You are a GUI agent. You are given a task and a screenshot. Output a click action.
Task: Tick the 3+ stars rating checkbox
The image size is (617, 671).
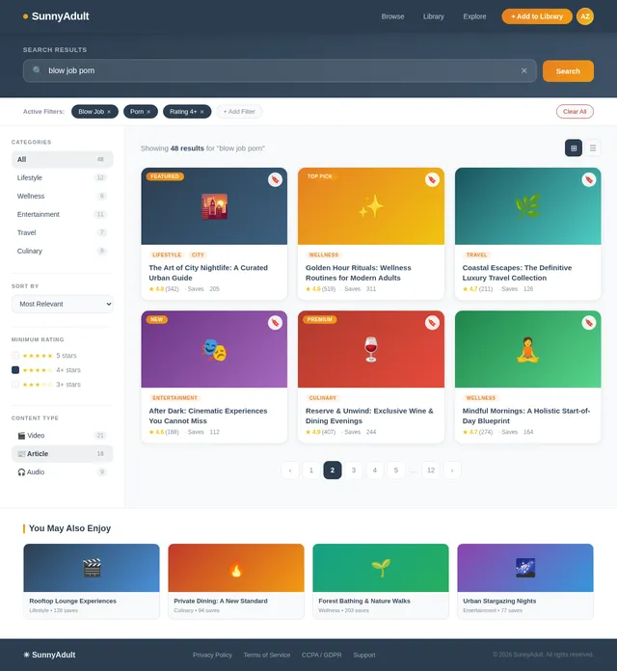15,385
